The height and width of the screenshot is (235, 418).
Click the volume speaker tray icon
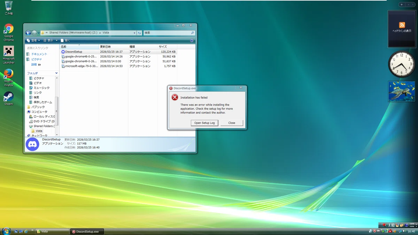404,231
